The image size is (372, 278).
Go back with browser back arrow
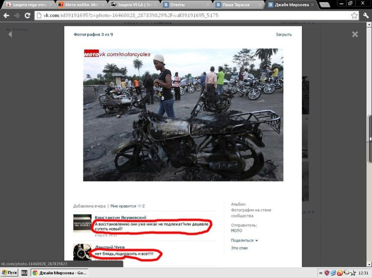pyautogui.click(x=6, y=16)
